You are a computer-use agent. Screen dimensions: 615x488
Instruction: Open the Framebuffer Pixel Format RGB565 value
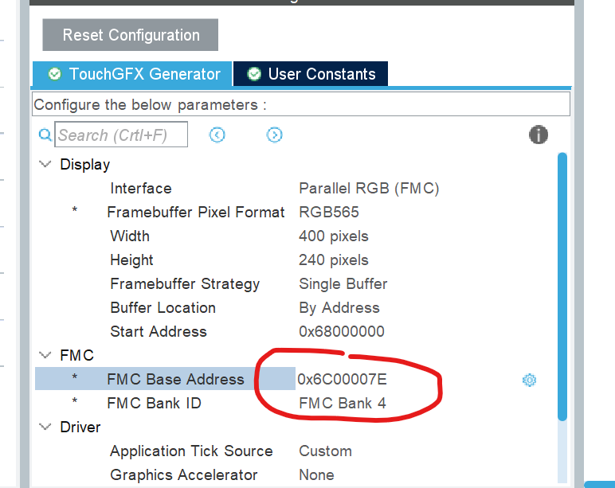pos(329,212)
